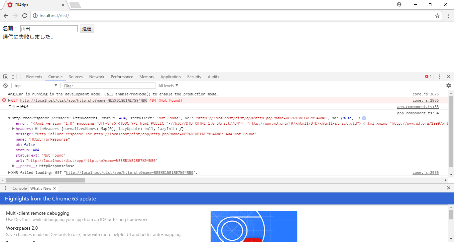Open the Memory tab
The image size is (454, 242).
coord(147,76)
